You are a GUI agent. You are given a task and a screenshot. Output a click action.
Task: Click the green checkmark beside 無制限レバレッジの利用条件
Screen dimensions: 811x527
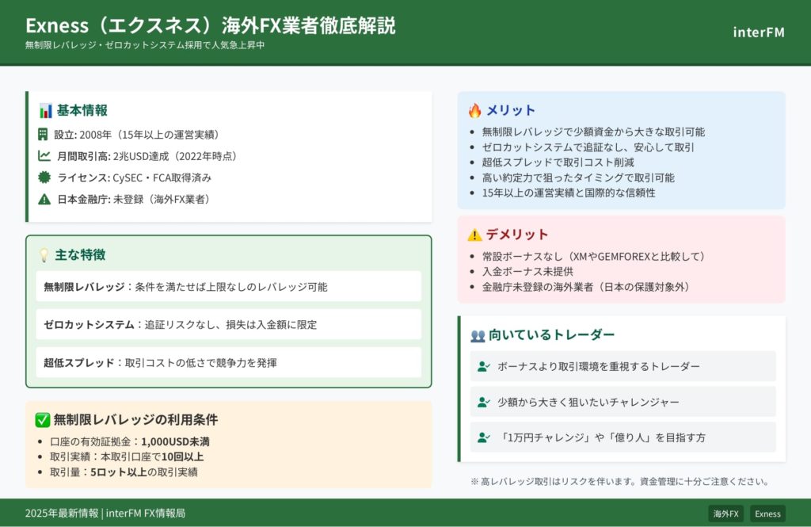click(x=43, y=420)
